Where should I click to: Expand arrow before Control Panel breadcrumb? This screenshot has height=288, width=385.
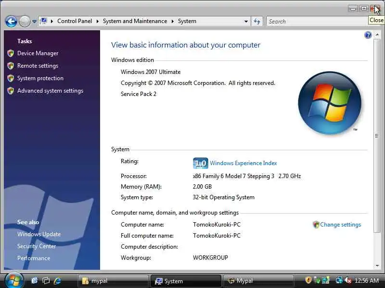[52, 21]
